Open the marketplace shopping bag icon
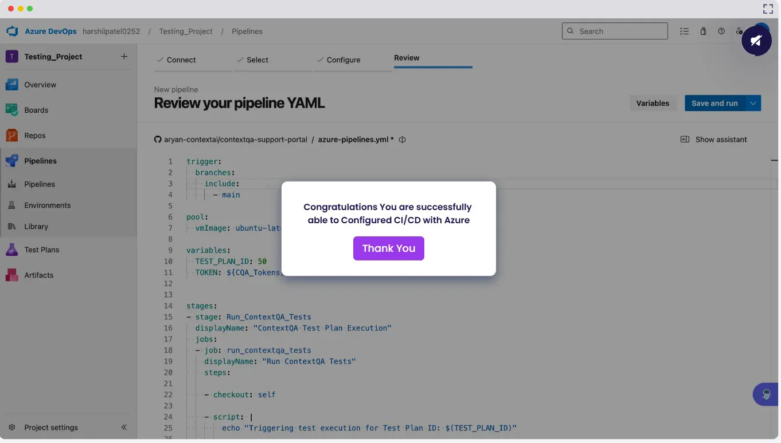Viewport: 781px width, 443px height. (x=703, y=31)
